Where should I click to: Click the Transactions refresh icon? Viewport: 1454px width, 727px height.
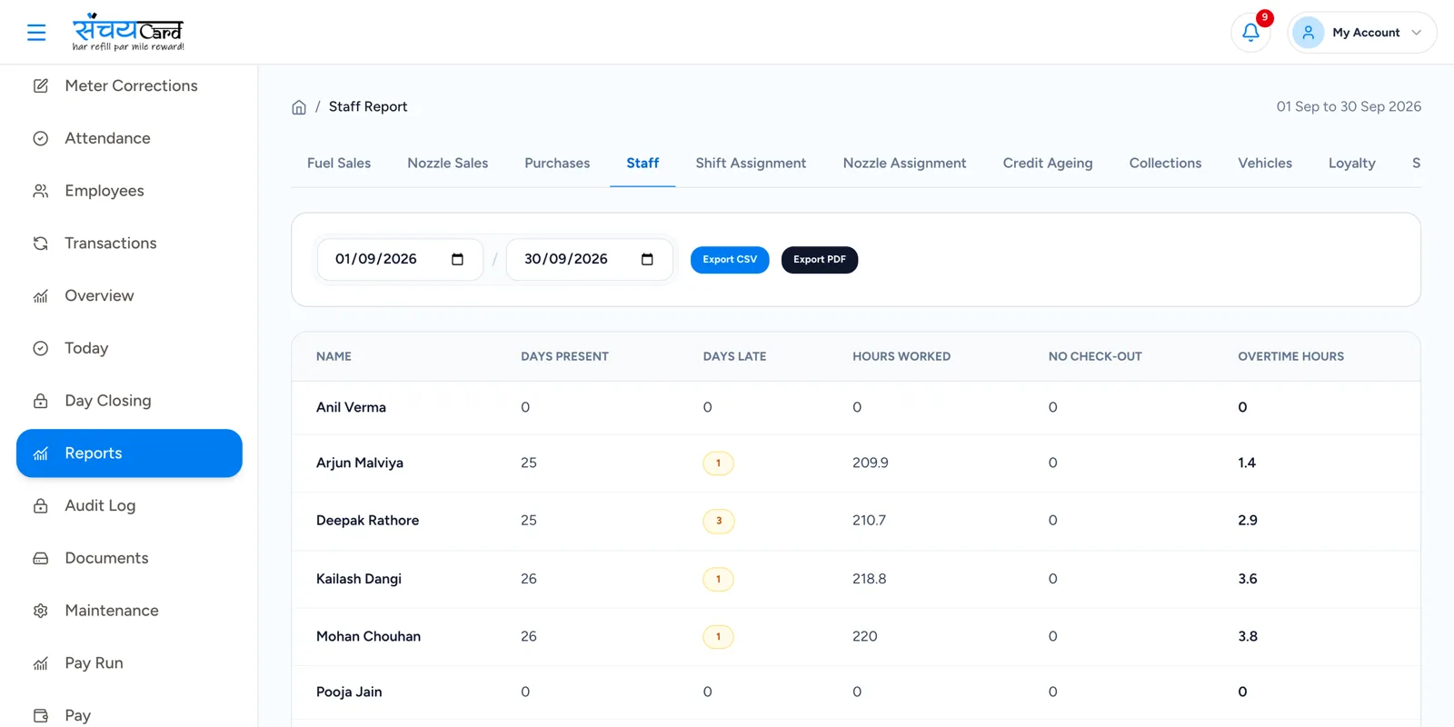(41, 244)
